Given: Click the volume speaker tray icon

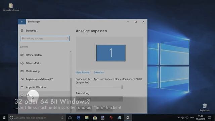Looking at the screenshot, I should (183, 118).
